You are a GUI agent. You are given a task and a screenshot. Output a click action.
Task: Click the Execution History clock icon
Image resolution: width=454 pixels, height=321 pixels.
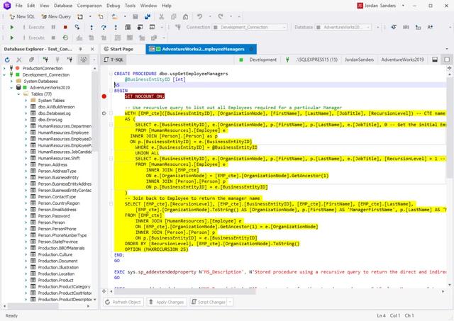click(x=65, y=38)
